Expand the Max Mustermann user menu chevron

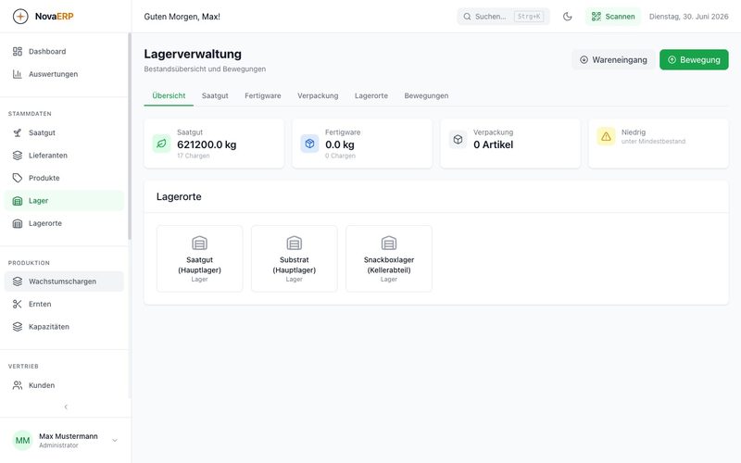[114, 441]
